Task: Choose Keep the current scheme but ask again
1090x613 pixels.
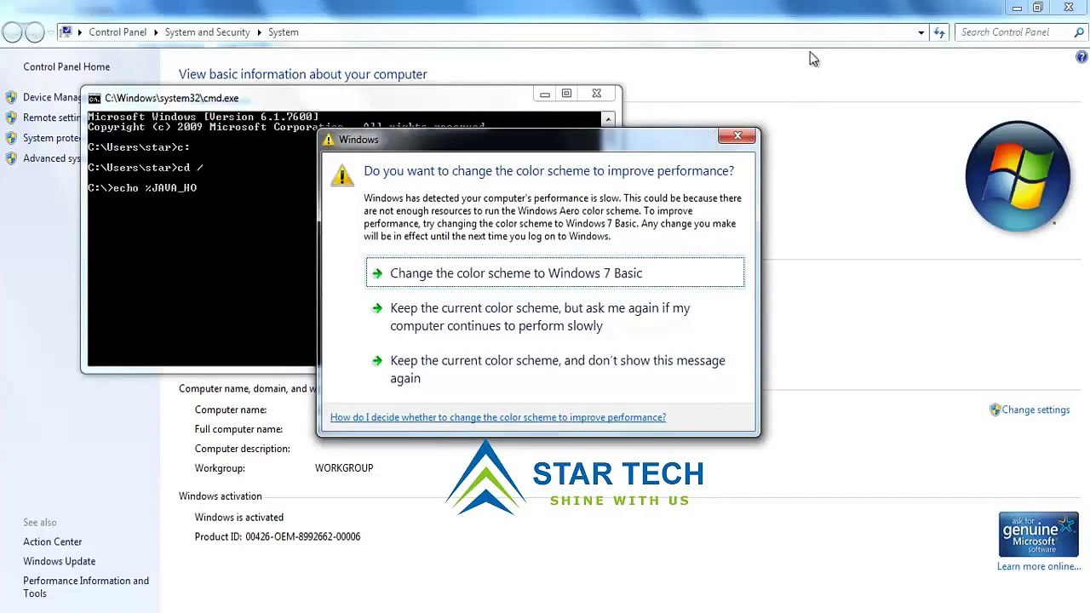Action: click(x=555, y=317)
